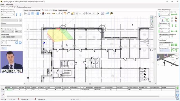The width and height of the screenshot is (180, 101).
Task: Click the measuring tape icon in the toolbar
Action: click(111, 13)
